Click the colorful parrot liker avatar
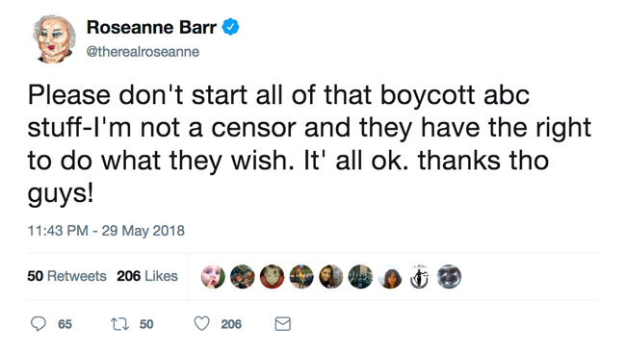 (x=301, y=276)
